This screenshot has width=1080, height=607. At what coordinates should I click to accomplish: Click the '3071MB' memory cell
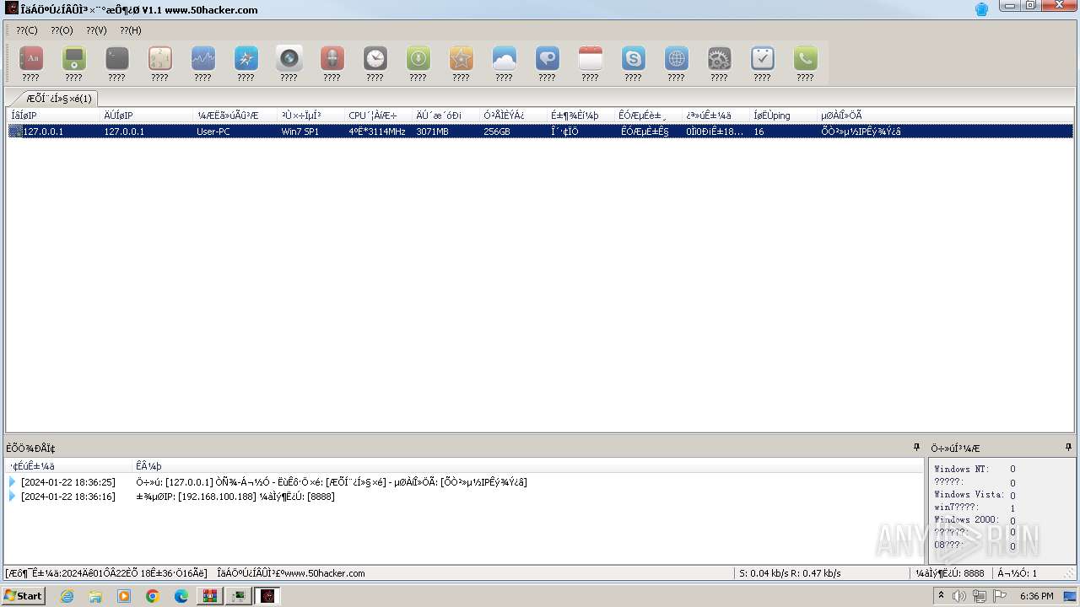click(432, 132)
